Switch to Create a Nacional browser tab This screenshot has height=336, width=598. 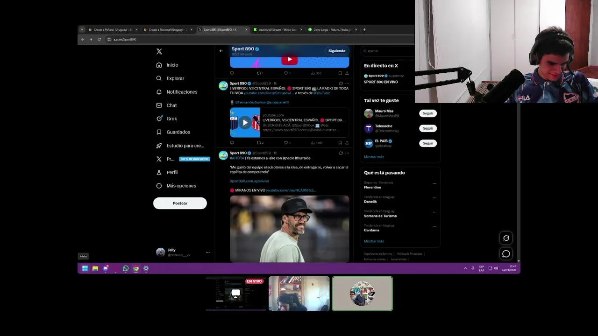tap(167, 29)
